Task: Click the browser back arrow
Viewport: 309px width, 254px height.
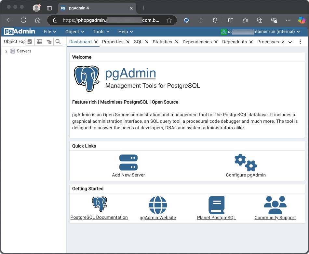Action: tap(9, 20)
